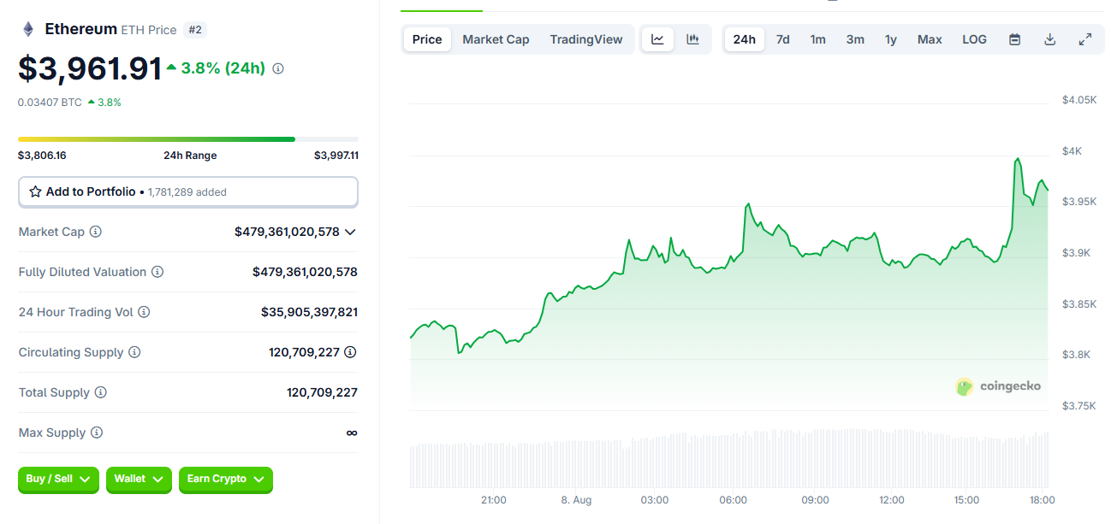Click info icon beside Fully Diluted Valuation
Image resolution: width=1111 pixels, height=524 pixels.
point(157,272)
